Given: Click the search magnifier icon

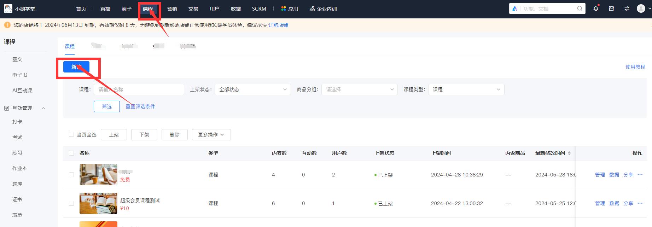Looking at the screenshot, I should [x=580, y=8].
